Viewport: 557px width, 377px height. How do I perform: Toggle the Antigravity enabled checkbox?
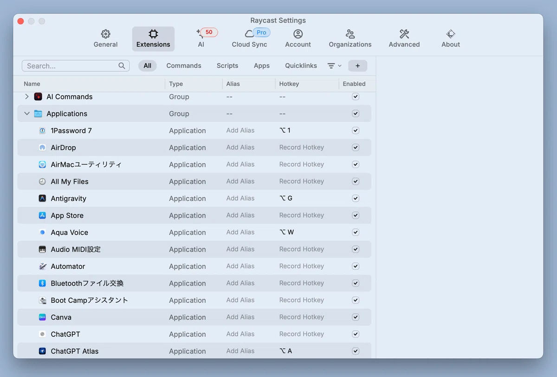(x=356, y=198)
